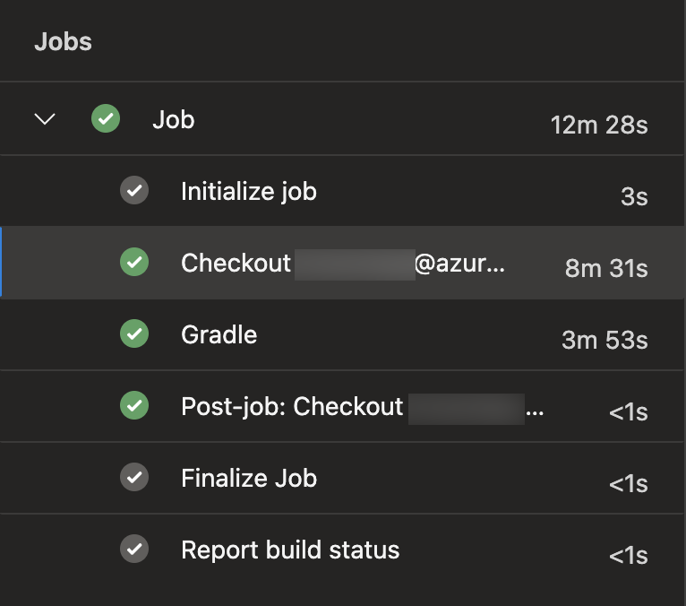Select the Post-job: Checkout step
686x606 pixels.
363,406
